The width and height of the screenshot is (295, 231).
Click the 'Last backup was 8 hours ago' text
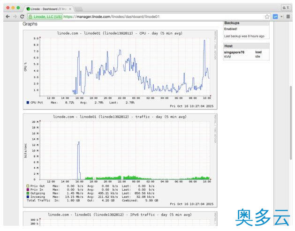tap(244, 36)
